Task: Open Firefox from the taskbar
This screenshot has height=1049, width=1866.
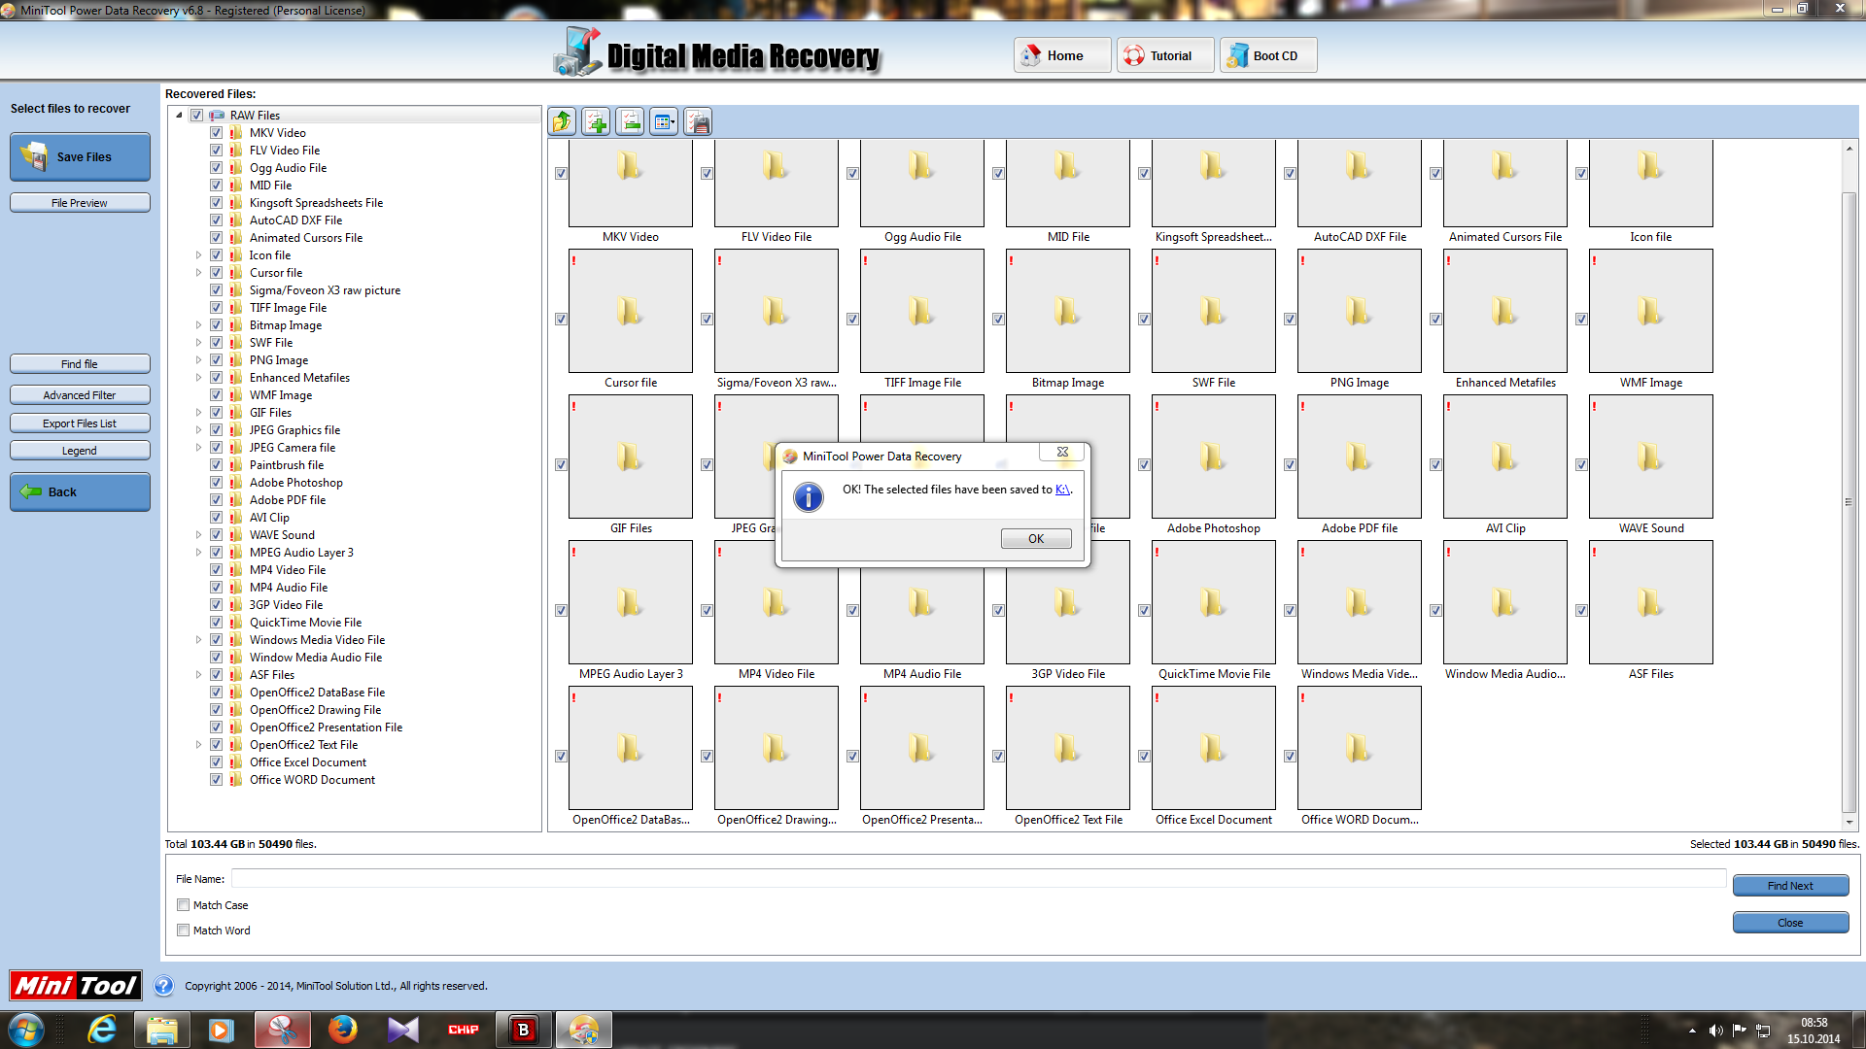Action: coord(342,1030)
